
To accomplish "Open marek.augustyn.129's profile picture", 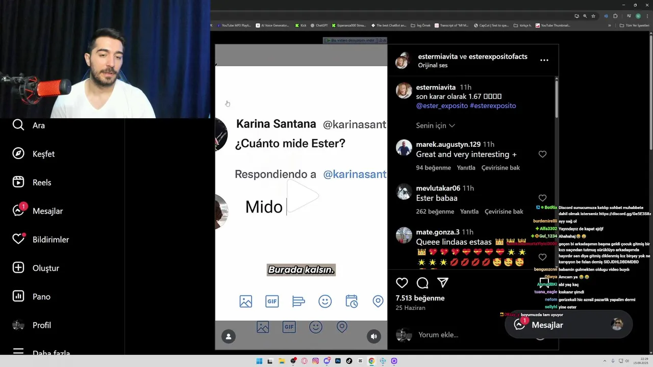I will click(x=404, y=148).
